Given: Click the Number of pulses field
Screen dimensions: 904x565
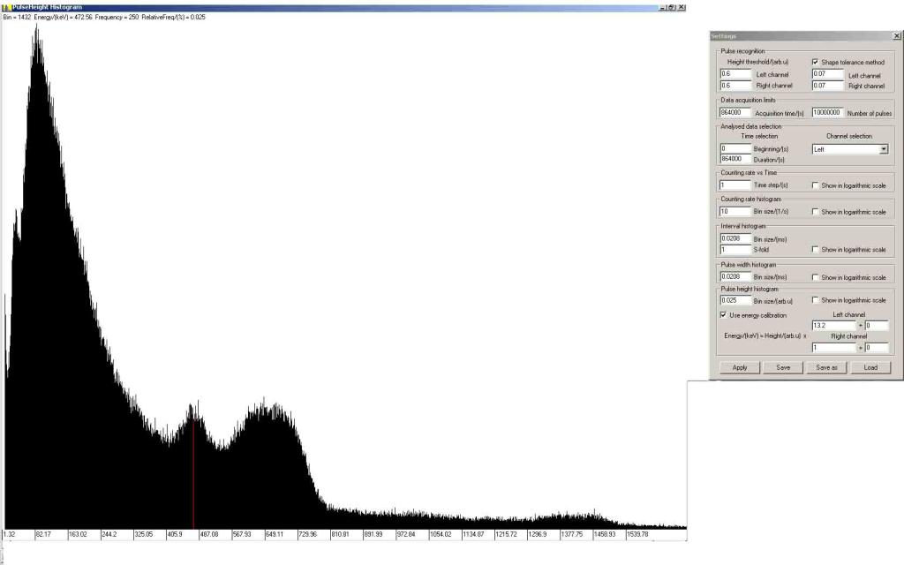Looking at the screenshot, I should pyautogui.click(x=828, y=113).
